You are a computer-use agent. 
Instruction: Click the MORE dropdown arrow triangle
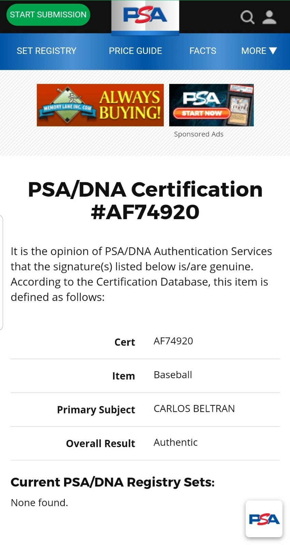coord(273,51)
